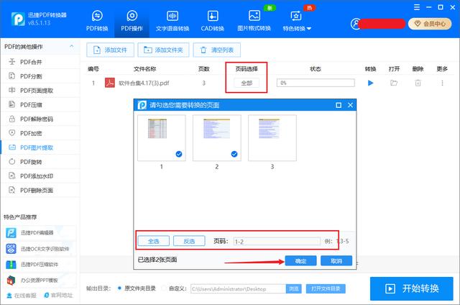Open CAD转换 tab

(x=213, y=21)
